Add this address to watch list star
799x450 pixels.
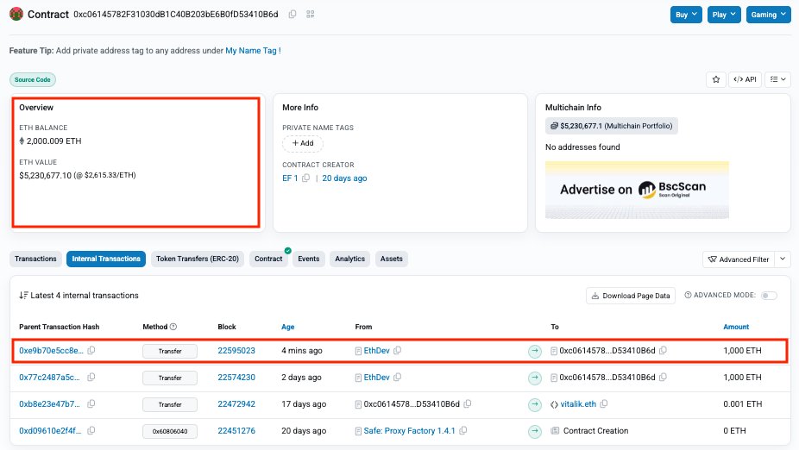[716, 79]
